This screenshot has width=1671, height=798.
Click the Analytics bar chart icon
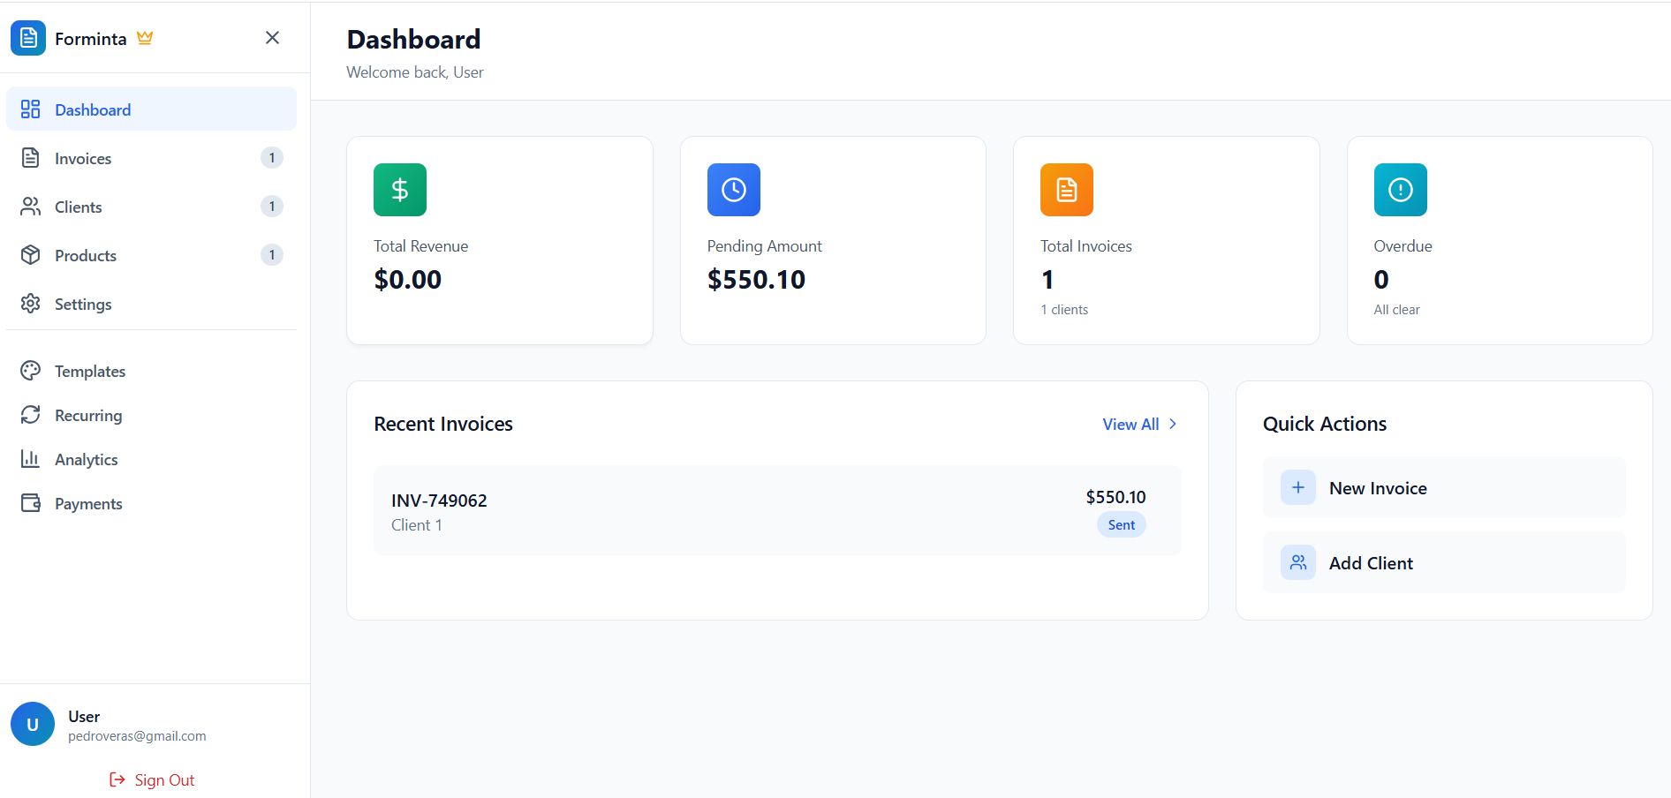click(x=31, y=459)
